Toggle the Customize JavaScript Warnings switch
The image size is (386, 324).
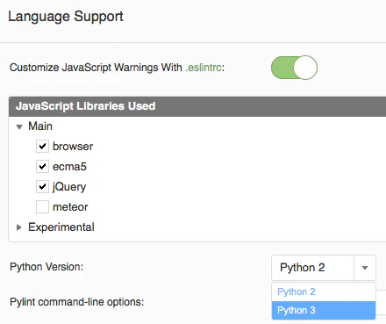pos(294,68)
